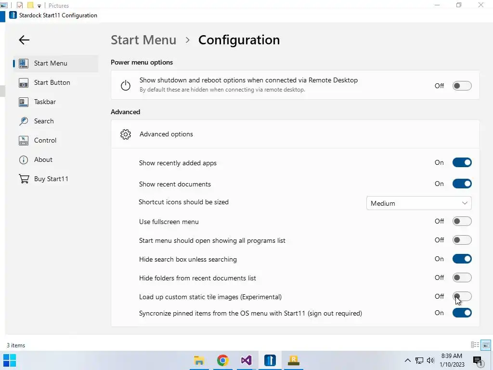493x370 pixels.
Task: Click the shopping cart icon
Action: [x=24, y=179]
